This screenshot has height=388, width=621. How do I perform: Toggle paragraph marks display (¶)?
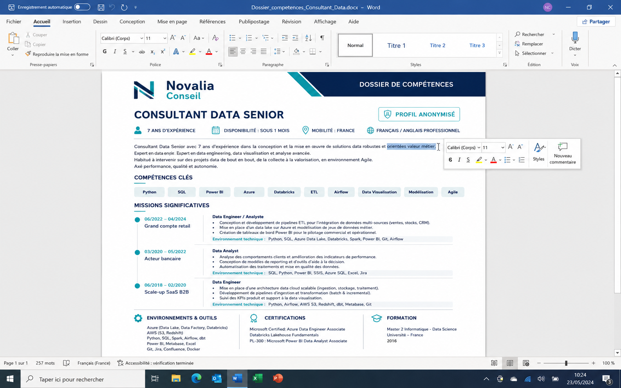click(x=322, y=38)
